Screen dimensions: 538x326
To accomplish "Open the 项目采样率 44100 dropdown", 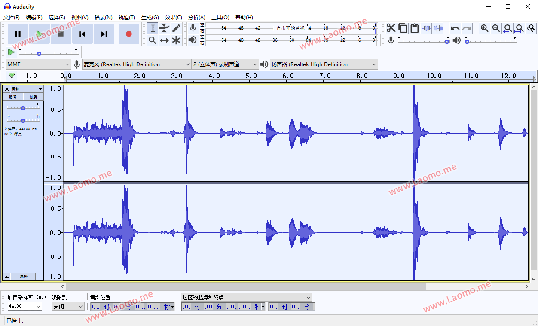I will [x=25, y=306].
